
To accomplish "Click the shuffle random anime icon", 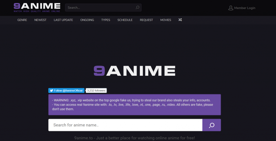I will click(180, 20).
